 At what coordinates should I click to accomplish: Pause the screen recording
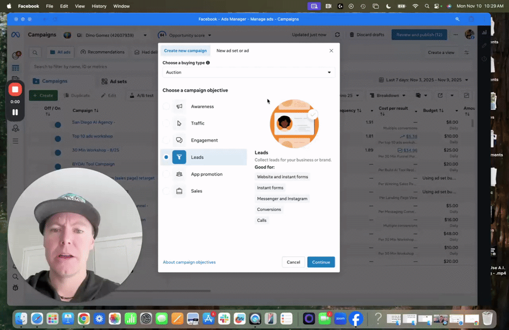(15, 112)
